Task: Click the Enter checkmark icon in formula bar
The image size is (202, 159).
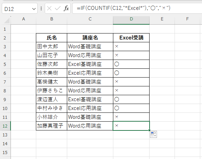Action: (x=58, y=8)
